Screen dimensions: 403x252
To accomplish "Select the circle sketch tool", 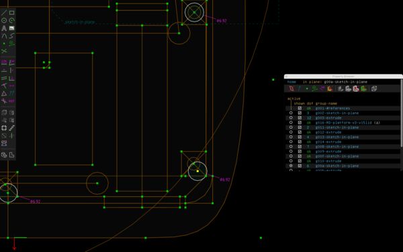I will [4, 20].
